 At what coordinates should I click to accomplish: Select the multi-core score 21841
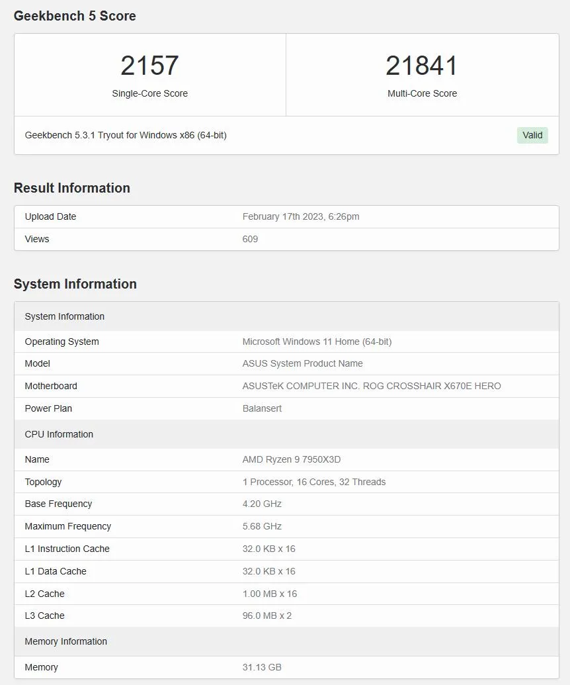tap(422, 66)
